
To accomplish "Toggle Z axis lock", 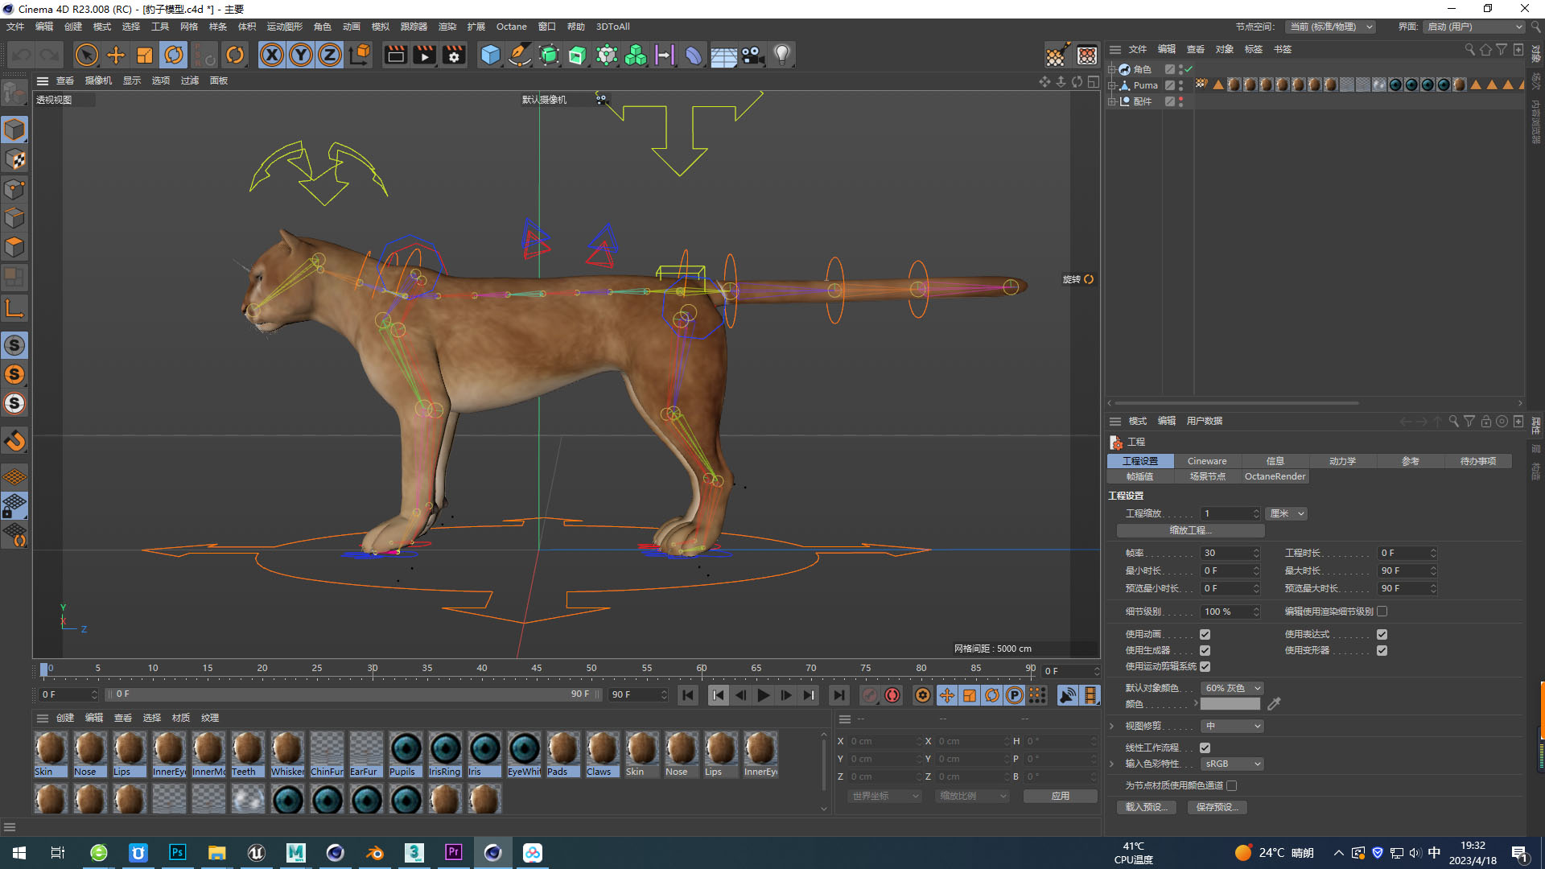I will coord(330,56).
